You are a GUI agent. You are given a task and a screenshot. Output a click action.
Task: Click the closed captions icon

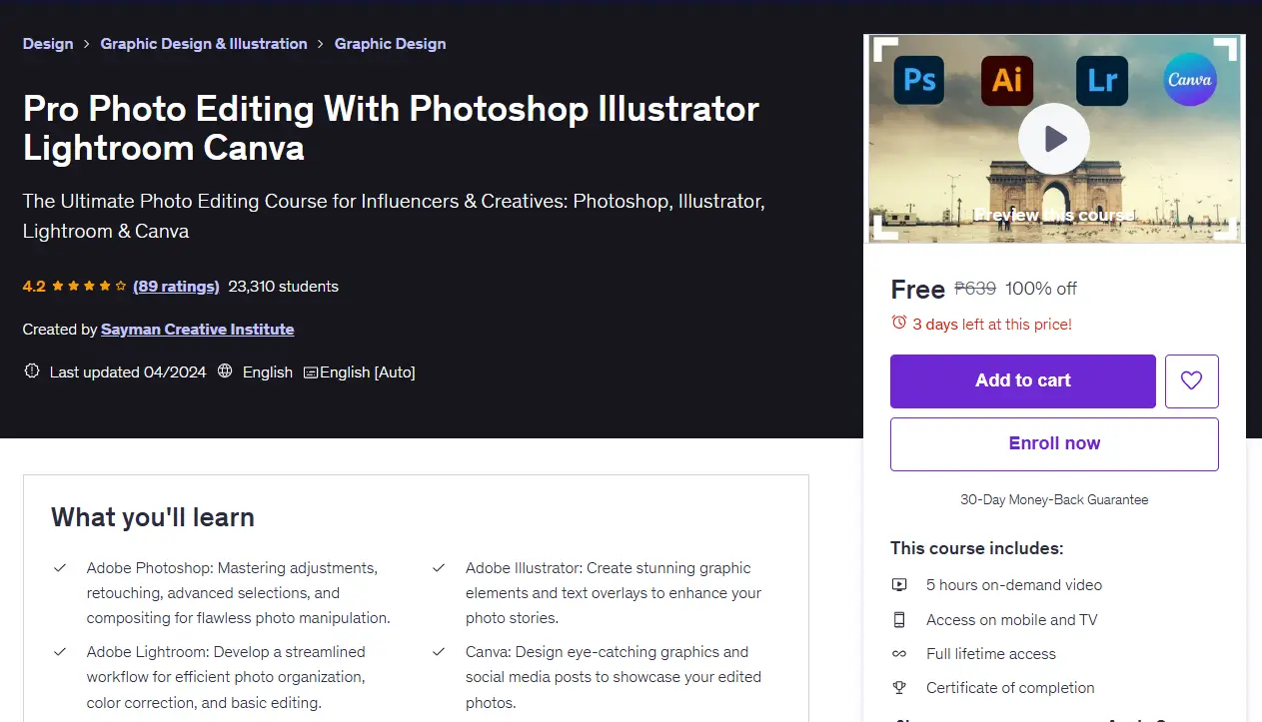coord(311,372)
